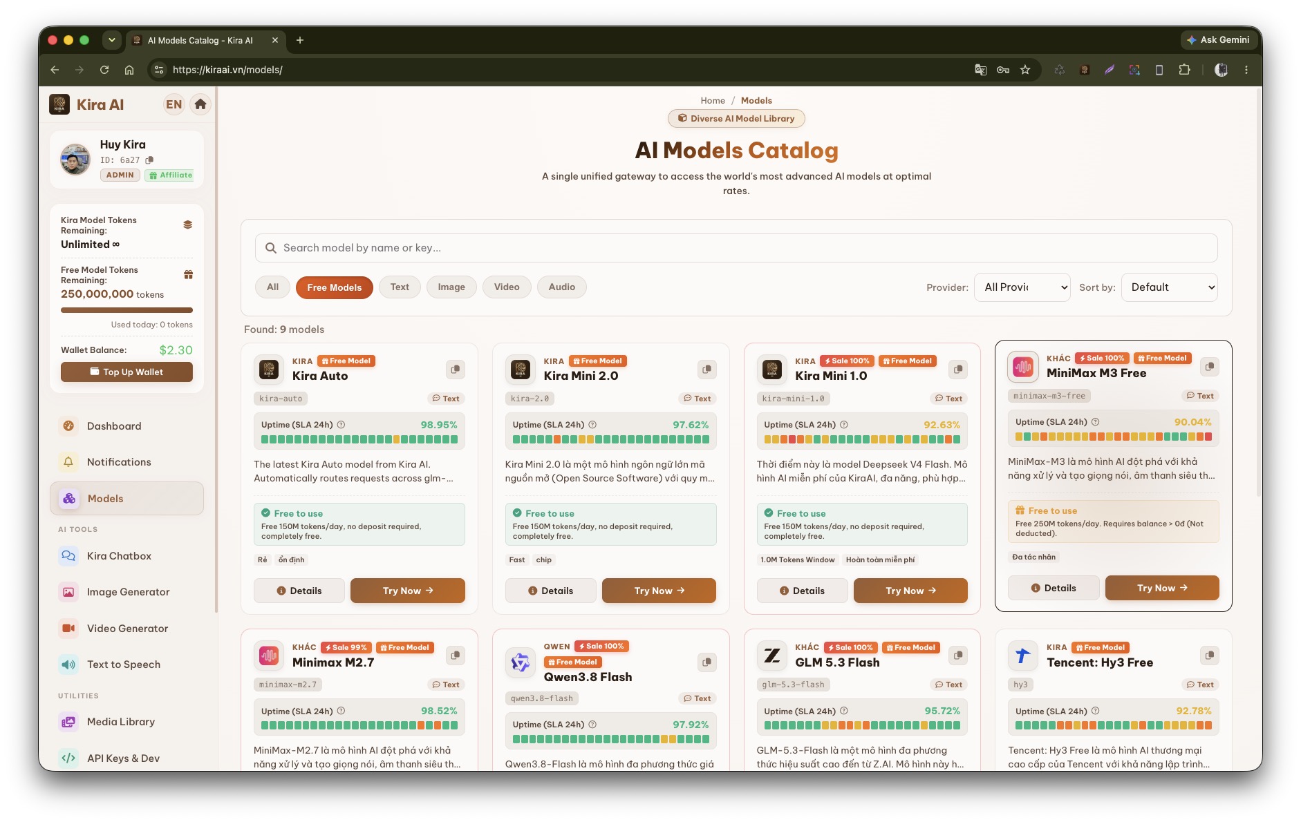Open the browser Extensions puzzle icon
The height and width of the screenshot is (822, 1301).
click(x=1184, y=70)
